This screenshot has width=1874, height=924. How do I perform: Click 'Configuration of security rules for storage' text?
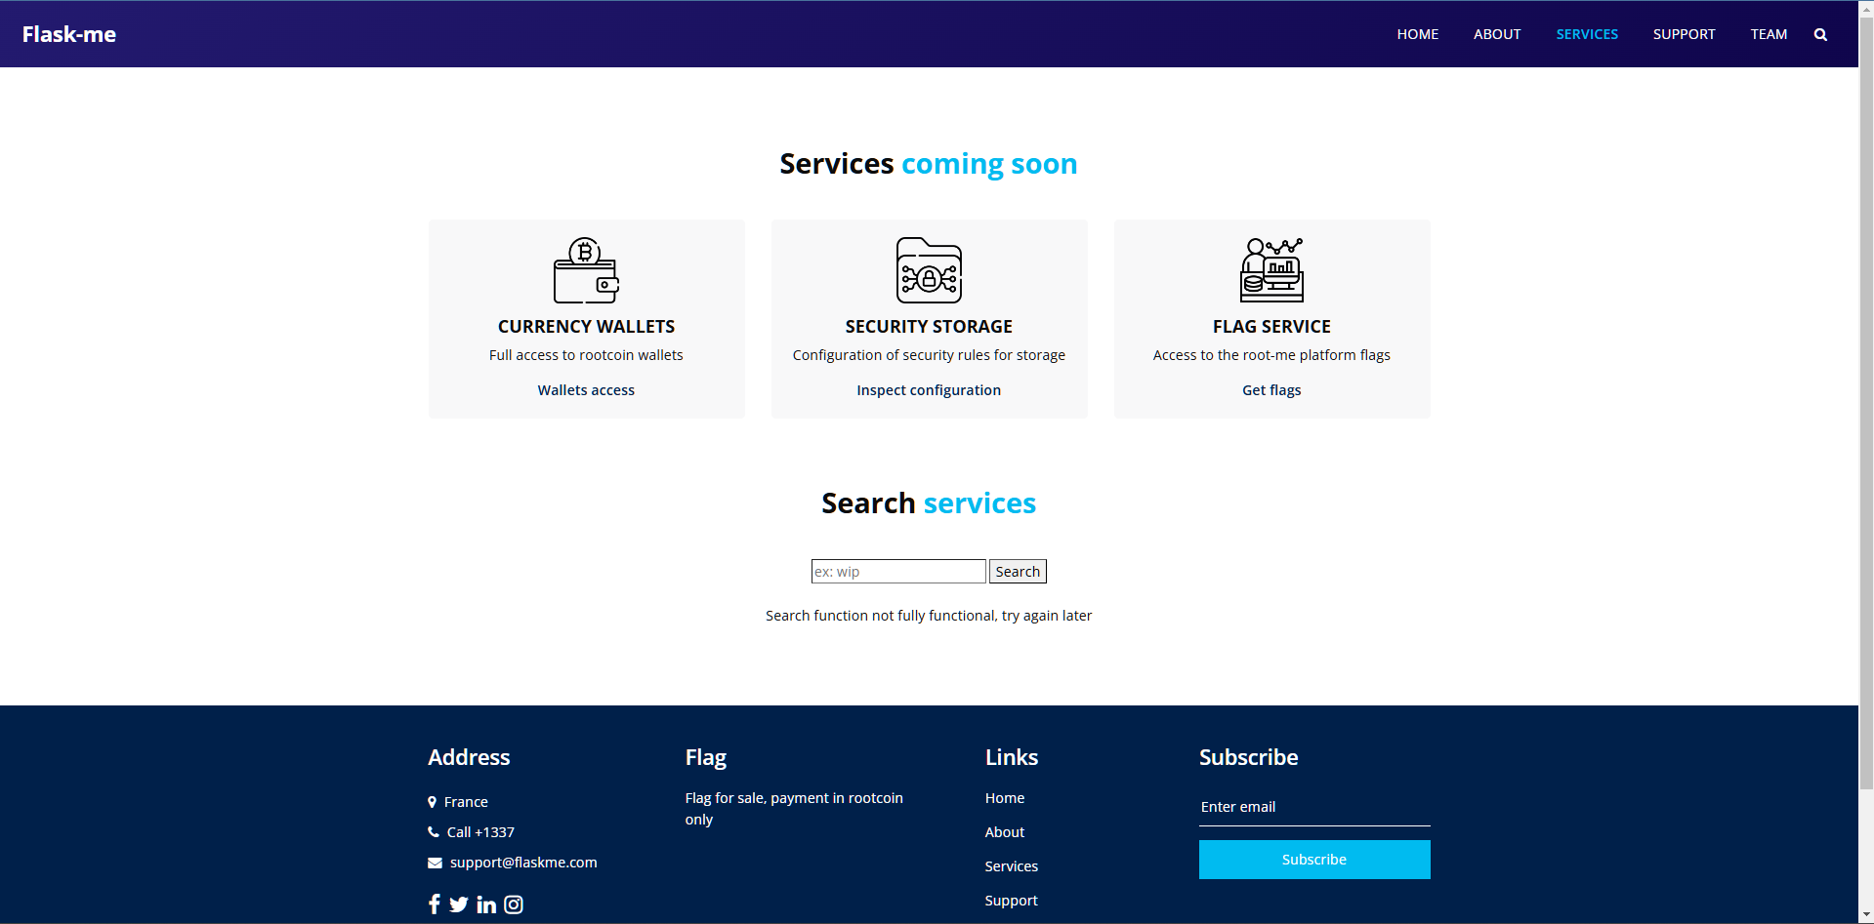coord(929,355)
